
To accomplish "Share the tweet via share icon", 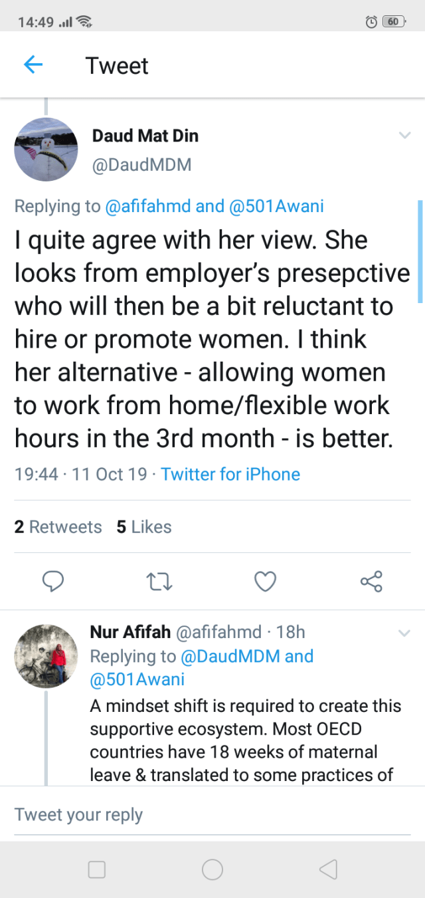I will (371, 582).
